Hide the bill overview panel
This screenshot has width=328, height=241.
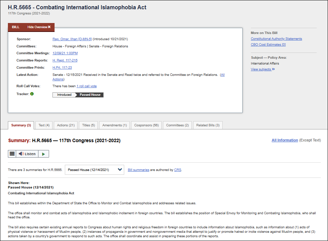(39, 27)
